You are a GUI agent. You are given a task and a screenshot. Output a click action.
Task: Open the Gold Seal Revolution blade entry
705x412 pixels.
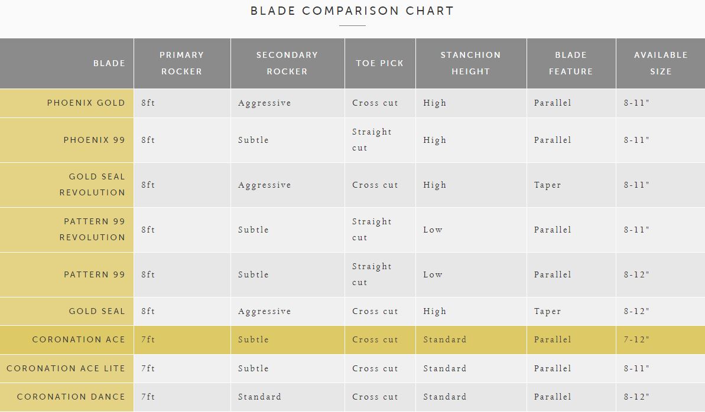(x=92, y=184)
